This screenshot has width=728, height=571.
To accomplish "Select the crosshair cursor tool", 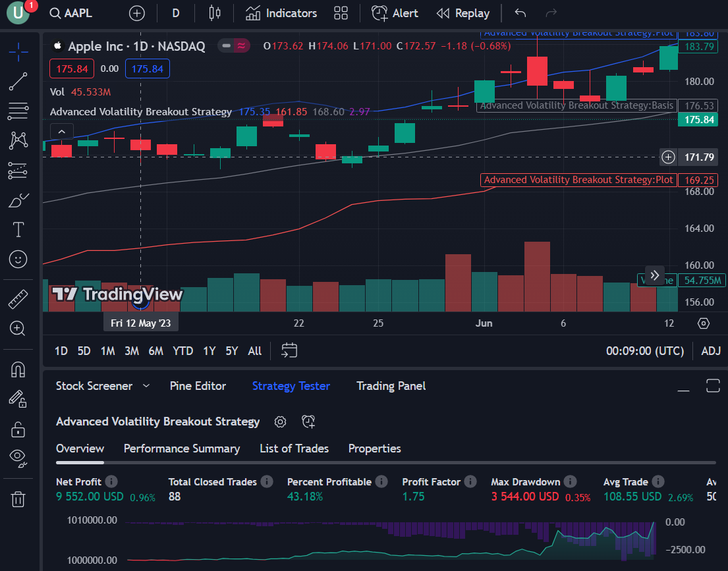I will (18, 51).
